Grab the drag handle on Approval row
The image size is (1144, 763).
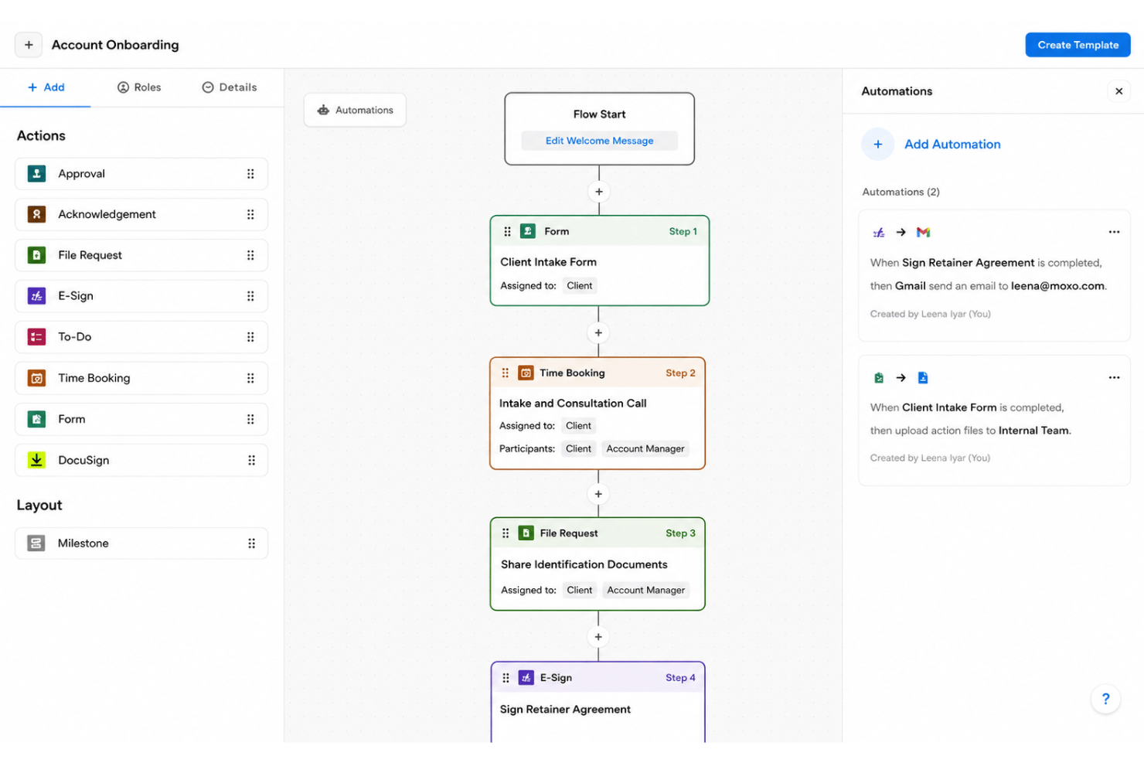250,174
